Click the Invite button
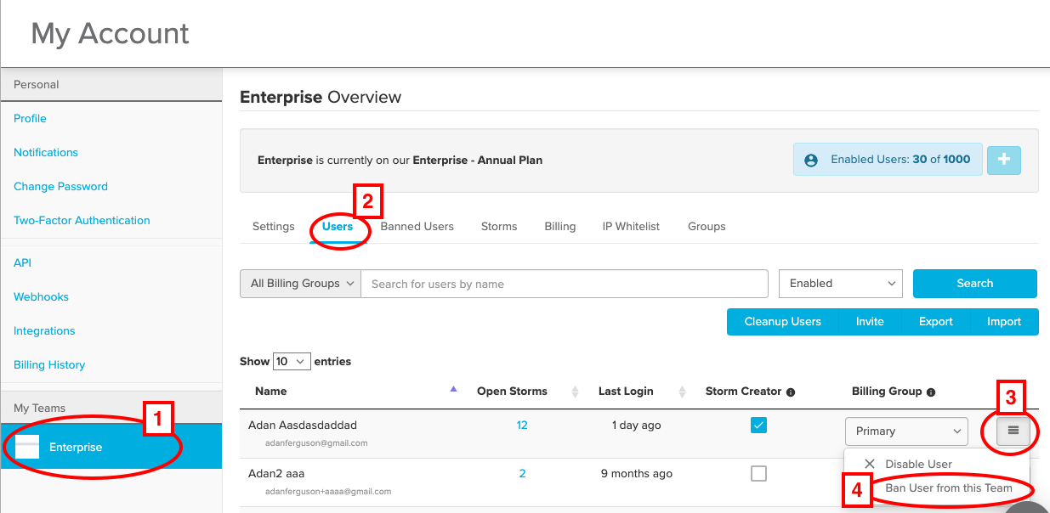The width and height of the screenshot is (1050, 513). (x=870, y=322)
